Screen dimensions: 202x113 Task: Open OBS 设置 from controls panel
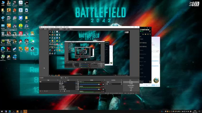pyautogui.click(x=131, y=89)
